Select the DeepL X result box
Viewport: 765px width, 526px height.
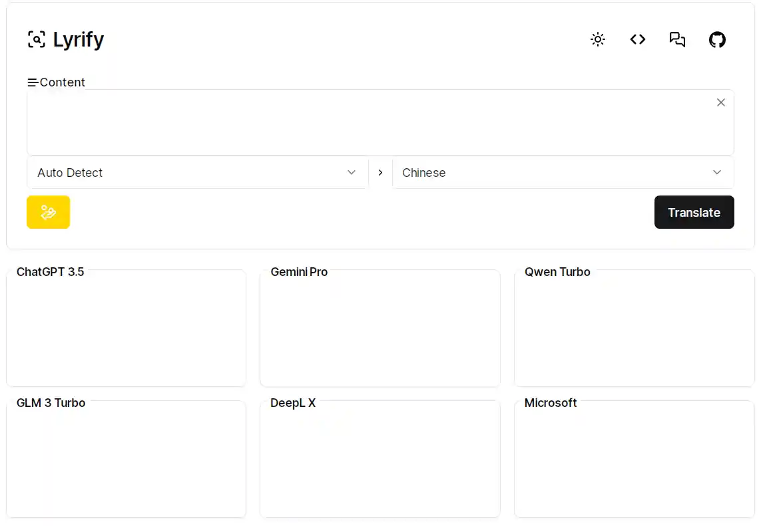(x=380, y=459)
